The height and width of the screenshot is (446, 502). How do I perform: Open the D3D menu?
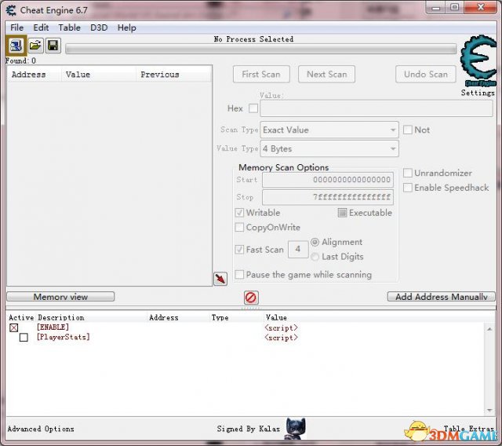[99, 27]
